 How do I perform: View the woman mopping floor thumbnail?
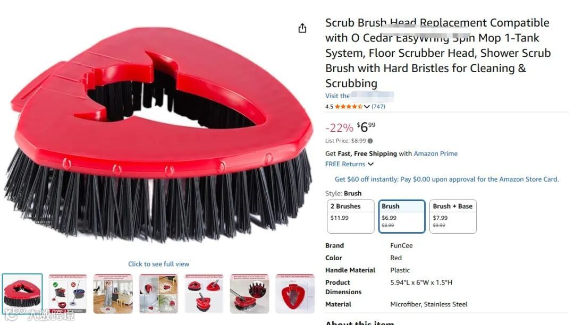point(113,294)
